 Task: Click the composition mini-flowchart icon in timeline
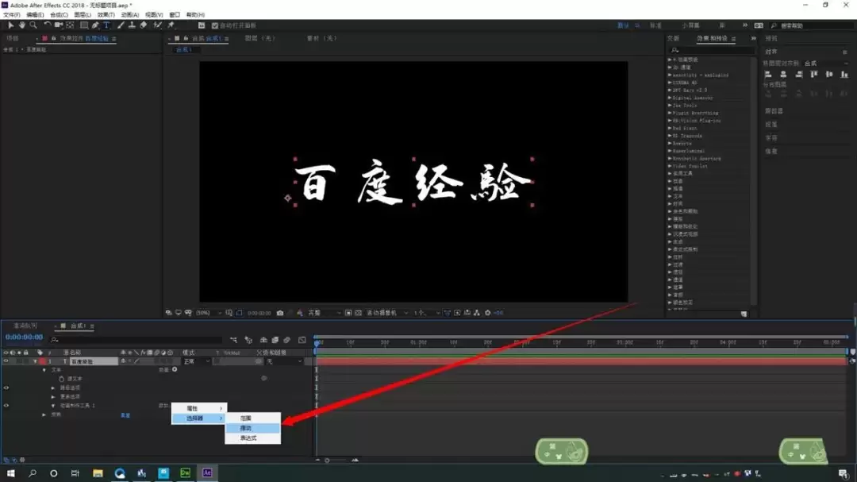click(233, 341)
